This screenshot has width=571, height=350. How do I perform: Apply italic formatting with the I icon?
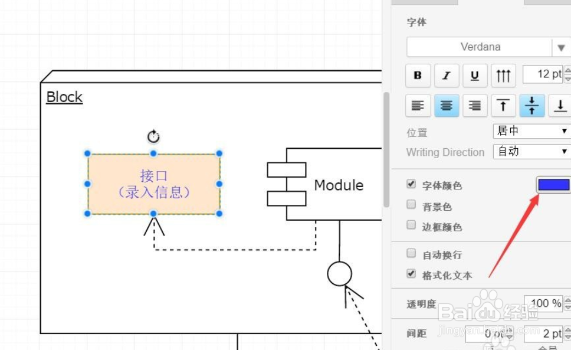(447, 76)
